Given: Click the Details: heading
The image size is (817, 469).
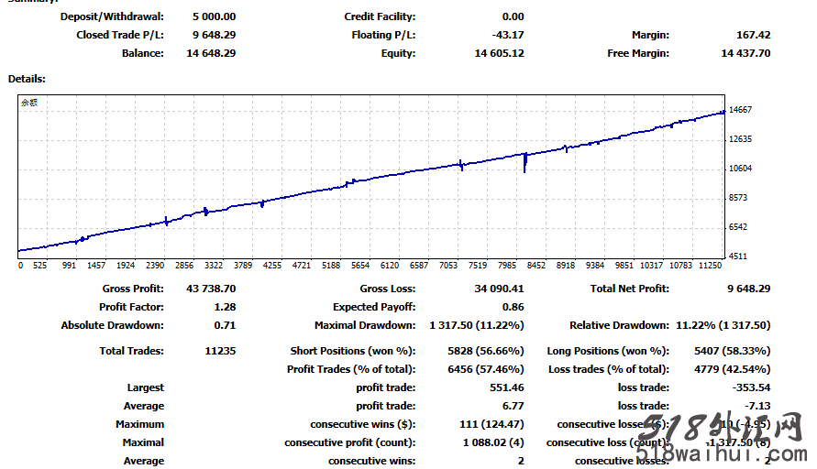Looking at the screenshot, I should (27, 79).
